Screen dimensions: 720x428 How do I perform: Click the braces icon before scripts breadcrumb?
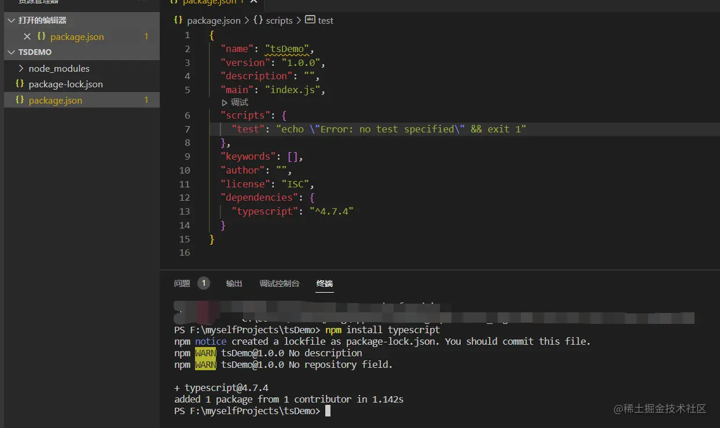pos(258,20)
